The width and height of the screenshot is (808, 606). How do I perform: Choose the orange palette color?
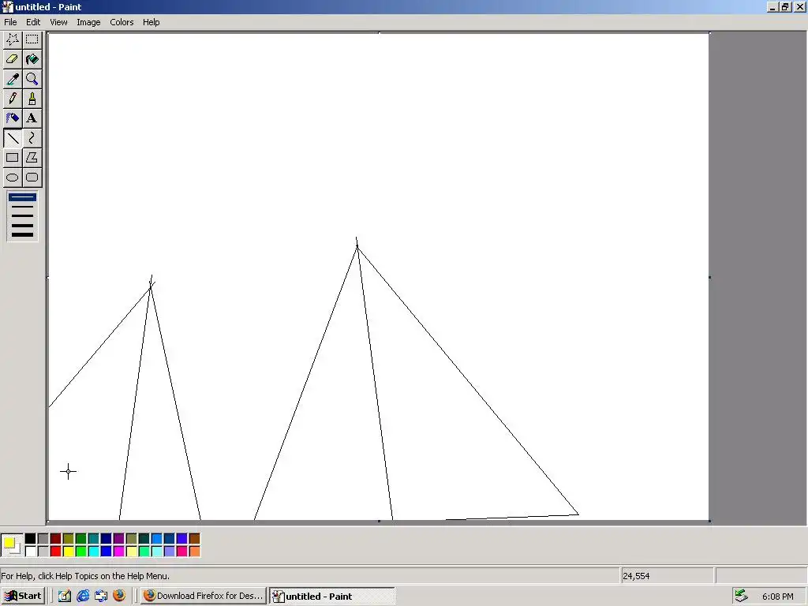[194, 552]
